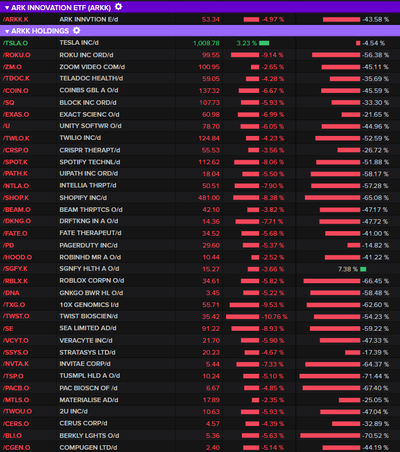Click the /TSP.O ticker
The width and height of the screenshot is (400, 452).
click(13, 376)
